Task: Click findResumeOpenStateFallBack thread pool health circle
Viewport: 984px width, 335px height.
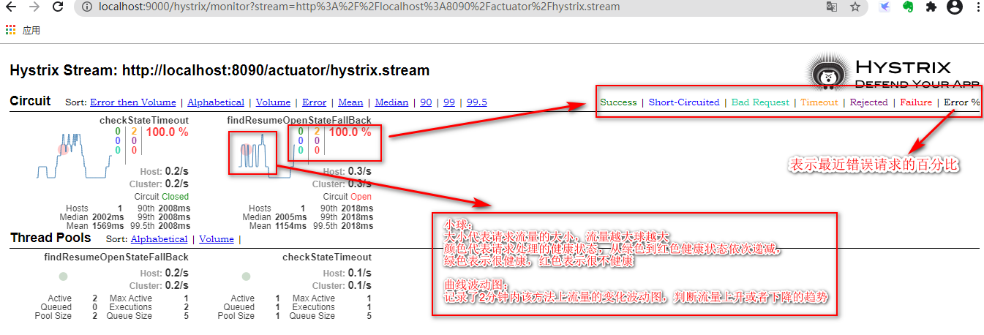Action: (x=64, y=276)
